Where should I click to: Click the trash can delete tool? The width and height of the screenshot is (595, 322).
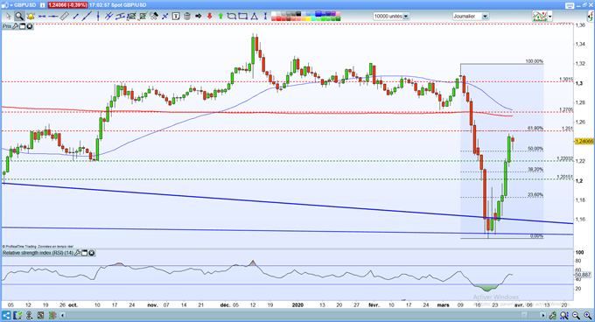pyautogui.click(x=187, y=17)
